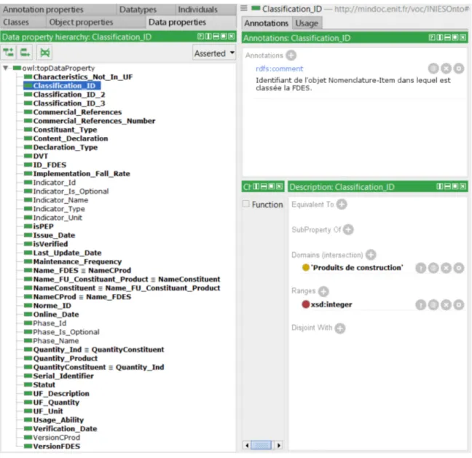Select UF_Quantity data property

[x=56, y=403]
